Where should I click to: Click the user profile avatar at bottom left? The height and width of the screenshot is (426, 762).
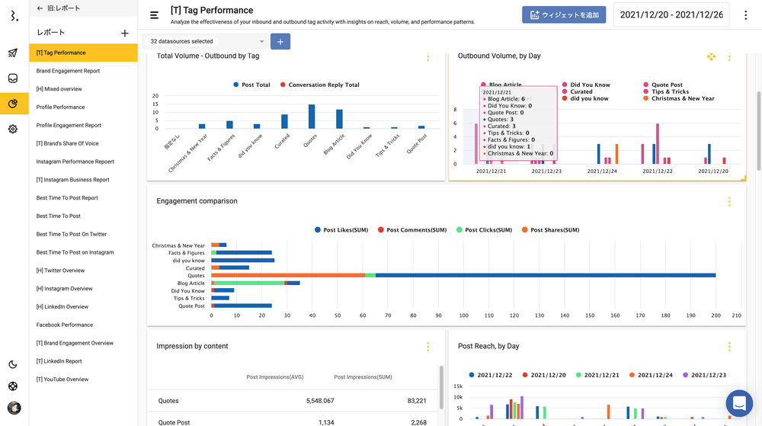(x=13, y=408)
